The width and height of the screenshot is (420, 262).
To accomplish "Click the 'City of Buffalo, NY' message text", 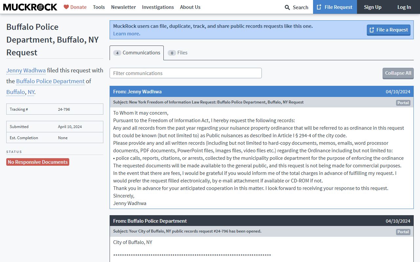I will tap(133, 242).
